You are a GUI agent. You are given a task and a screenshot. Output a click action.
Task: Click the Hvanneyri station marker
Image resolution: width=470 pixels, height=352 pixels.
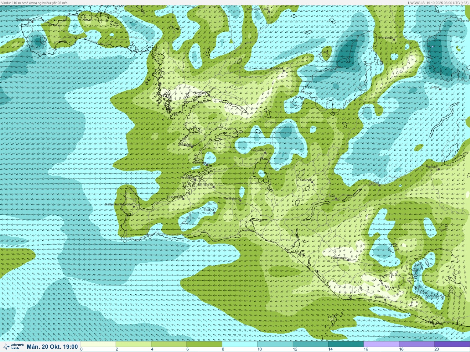point(209,95)
